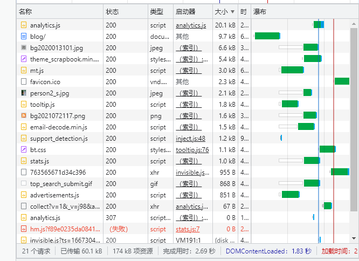The height and width of the screenshot is (261, 359).
Task: Click the bg2020013101.jpg image thumbnail icon
Action: pos(23,47)
